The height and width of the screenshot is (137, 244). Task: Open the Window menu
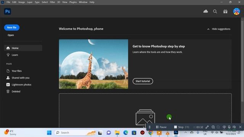(x=83, y=2)
